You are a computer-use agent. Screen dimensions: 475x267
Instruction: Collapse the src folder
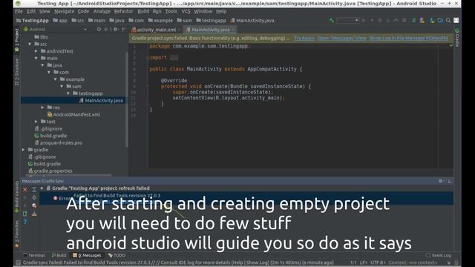(30, 44)
